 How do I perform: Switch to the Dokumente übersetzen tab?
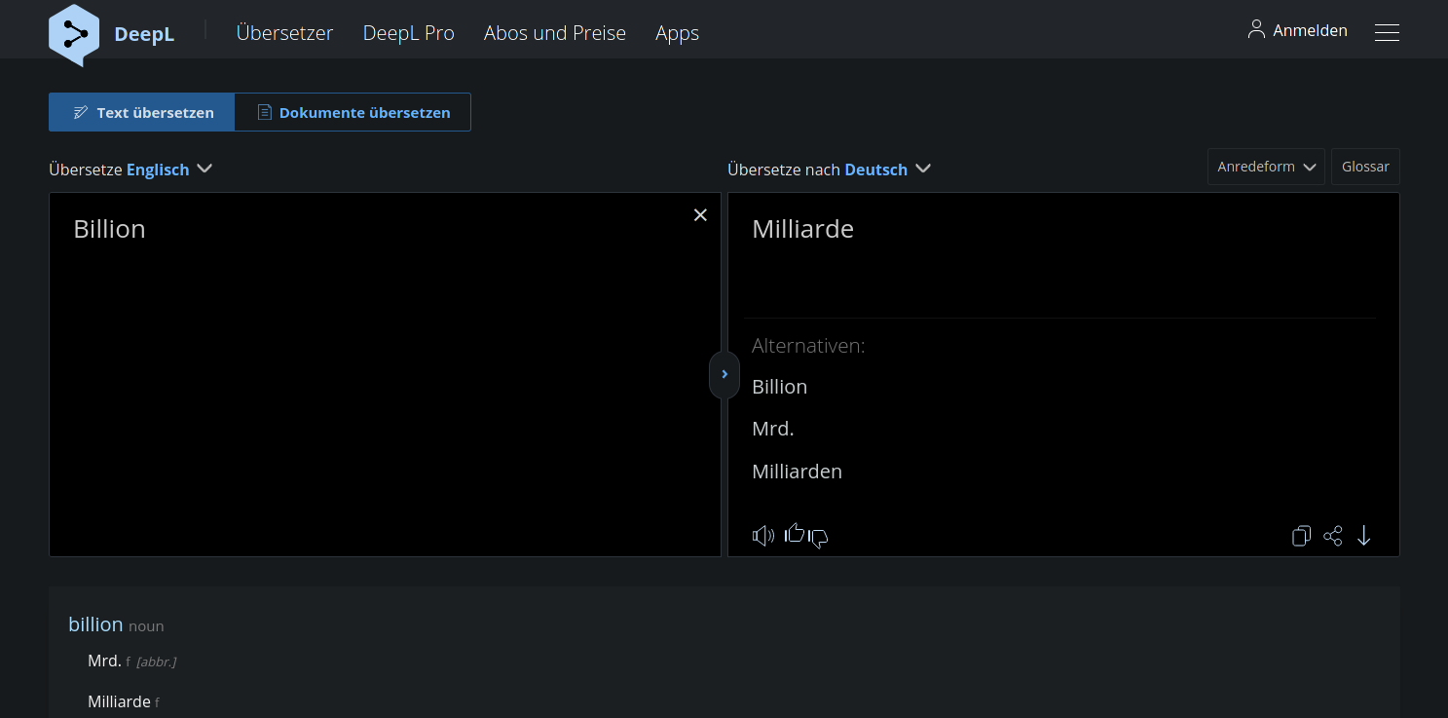pyautogui.click(x=353, y=112)
